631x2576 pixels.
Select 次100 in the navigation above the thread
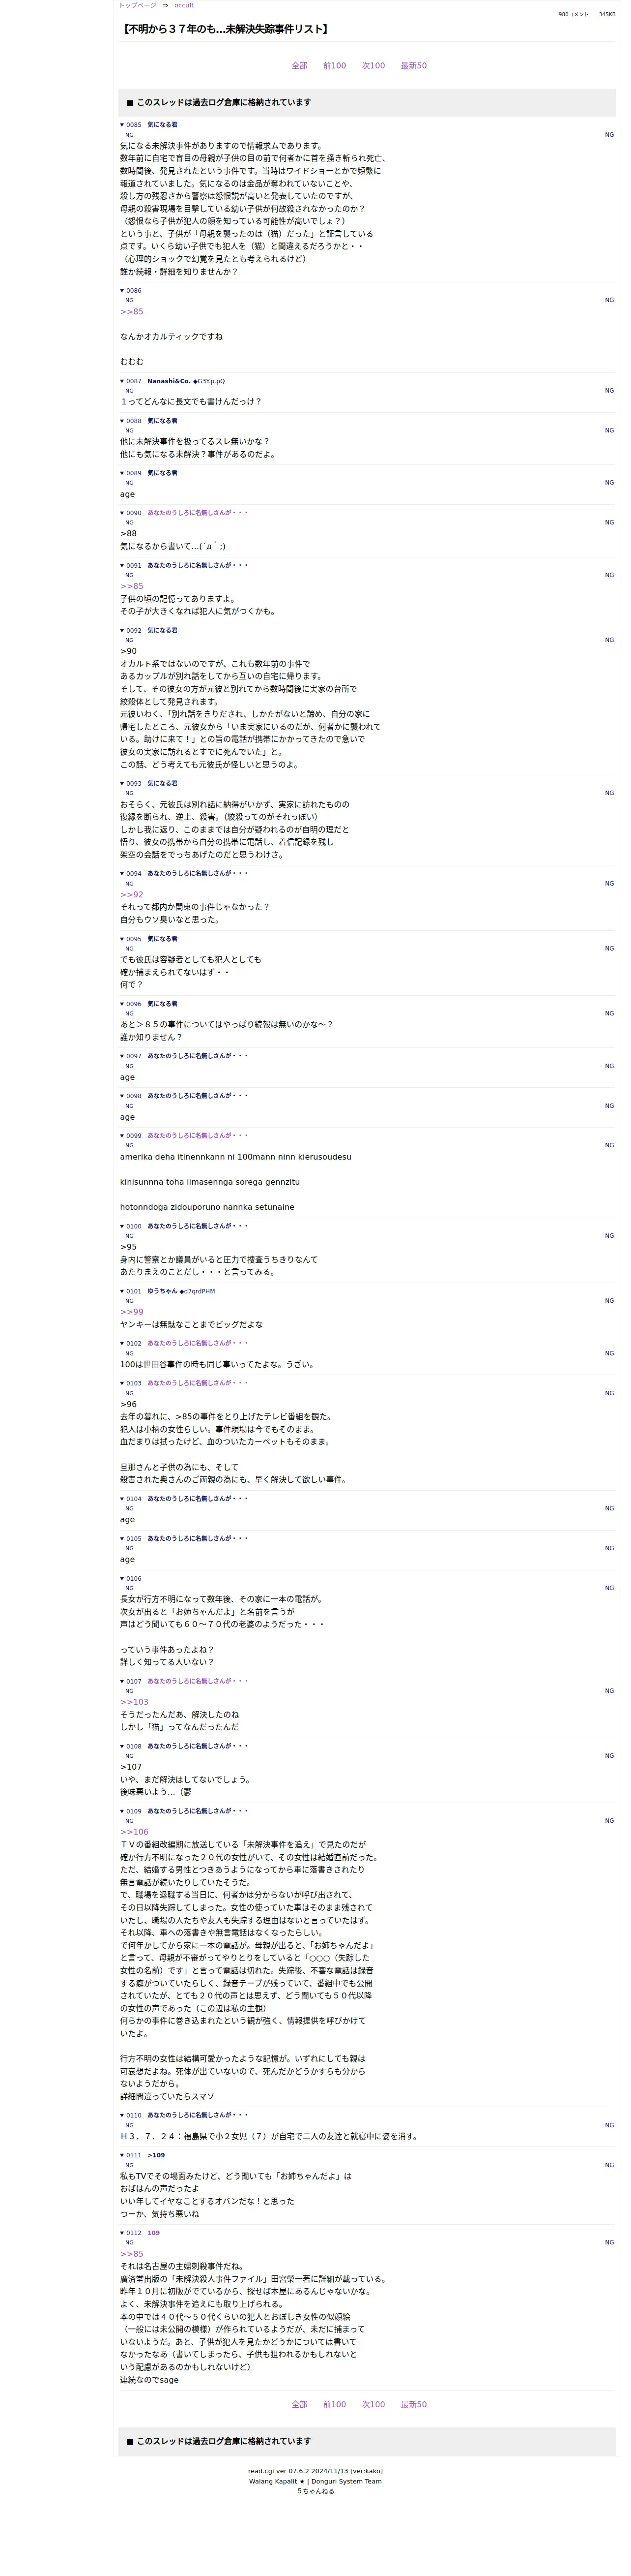pyautogui.click(x=373, y=66)
